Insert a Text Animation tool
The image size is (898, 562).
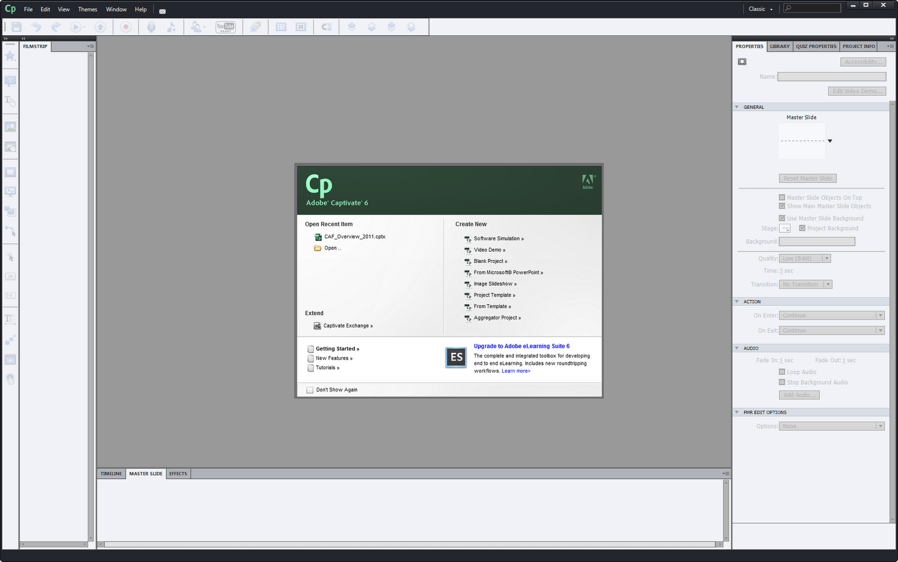coord(10,319)
